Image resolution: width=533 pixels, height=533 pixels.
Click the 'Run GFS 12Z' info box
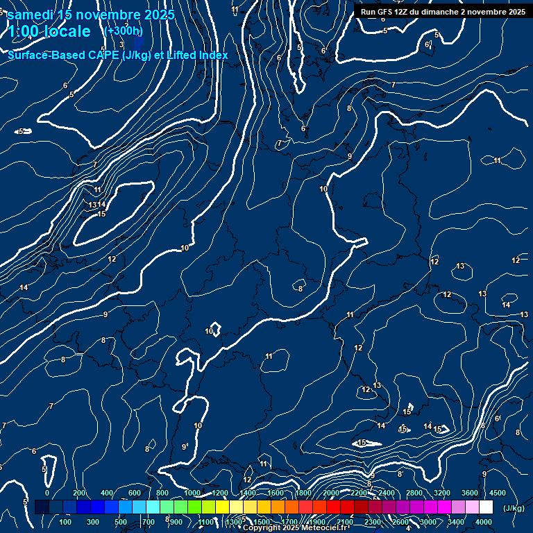coord(443,12)
